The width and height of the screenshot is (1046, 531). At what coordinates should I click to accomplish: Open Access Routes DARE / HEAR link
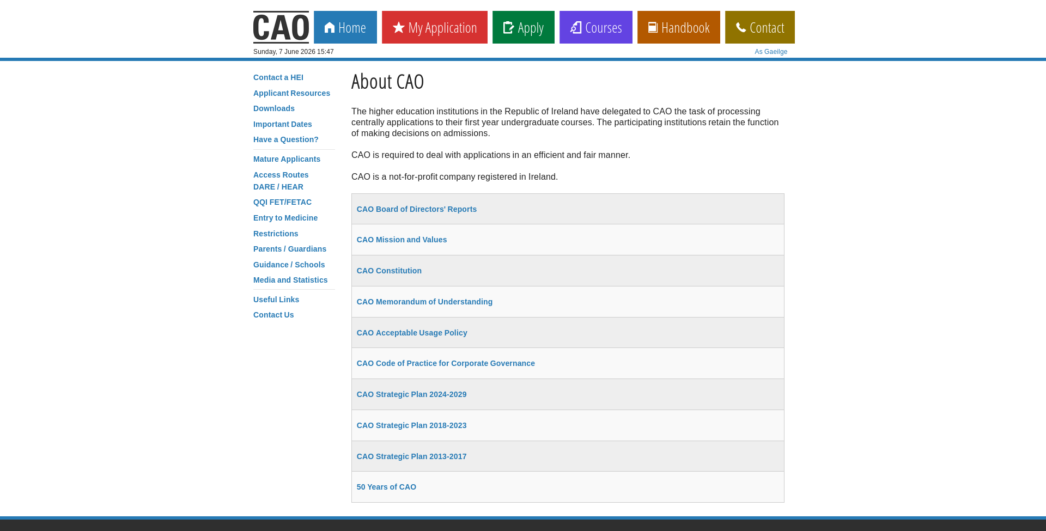[x=281, y=181]
